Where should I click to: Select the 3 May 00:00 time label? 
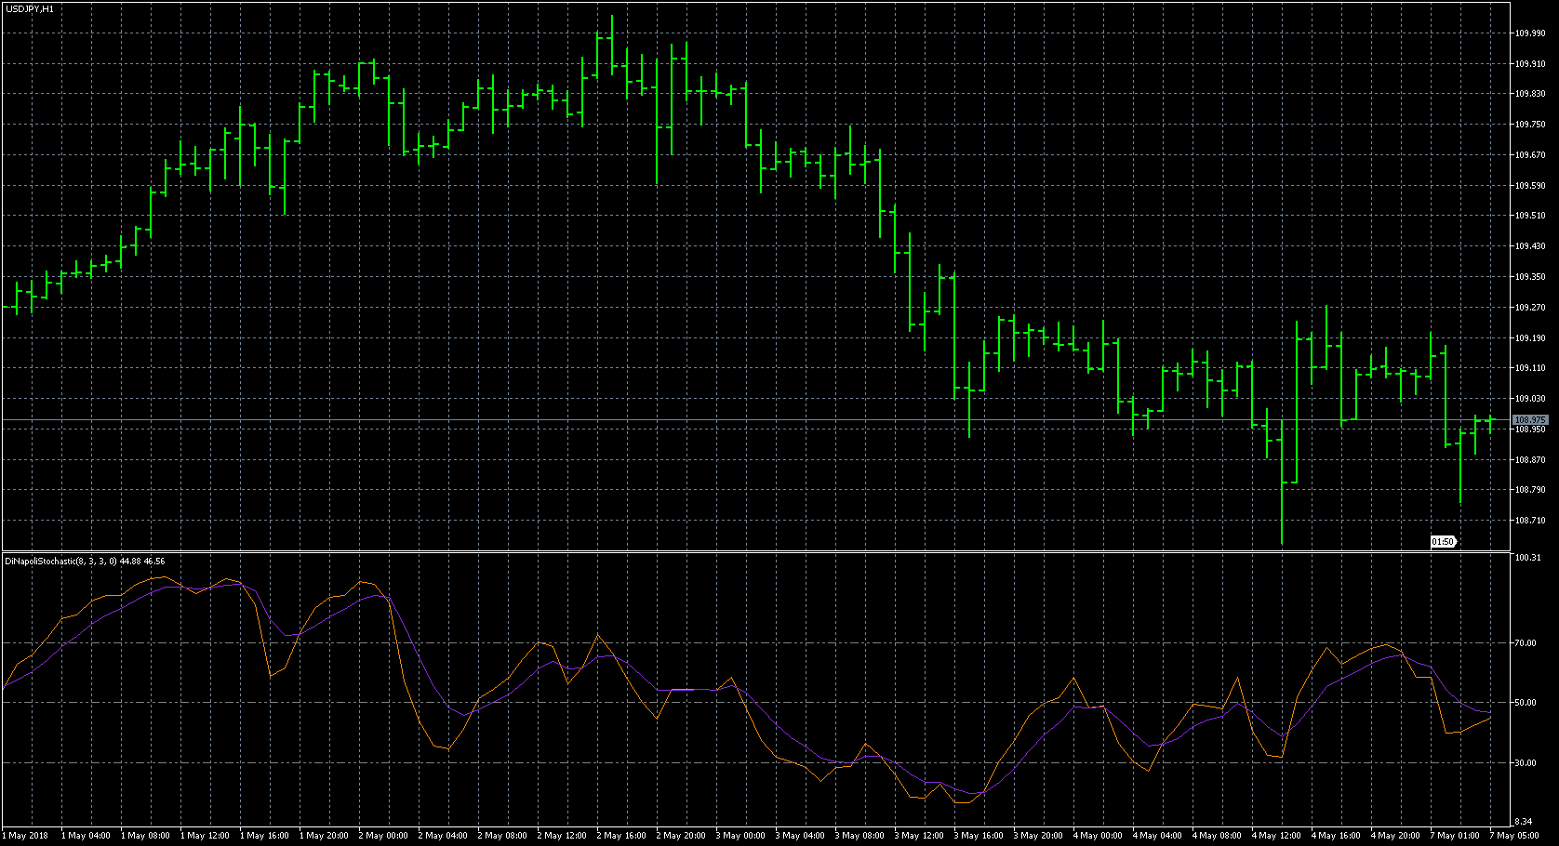tap(740, 836)
